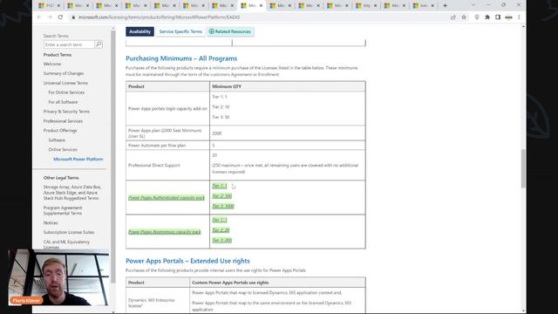Open Summary of Changes
The image size is (558, 314).
pos(64,73)
